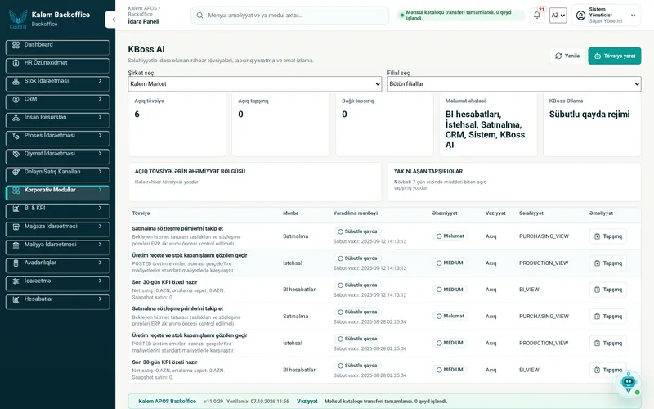This screenshot has width=654, height=409.
Task: Expand BI & KPI submenu chevron
Action: 100,208
